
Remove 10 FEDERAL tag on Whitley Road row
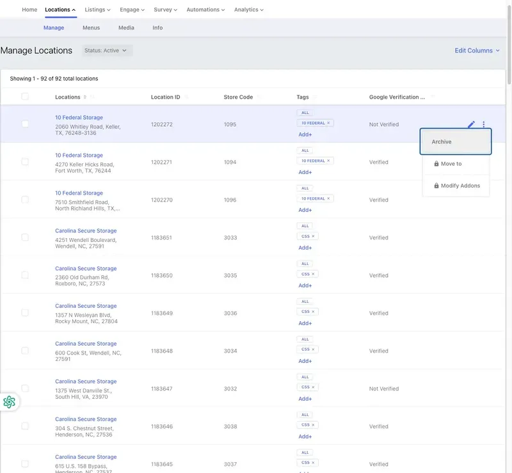328,123
